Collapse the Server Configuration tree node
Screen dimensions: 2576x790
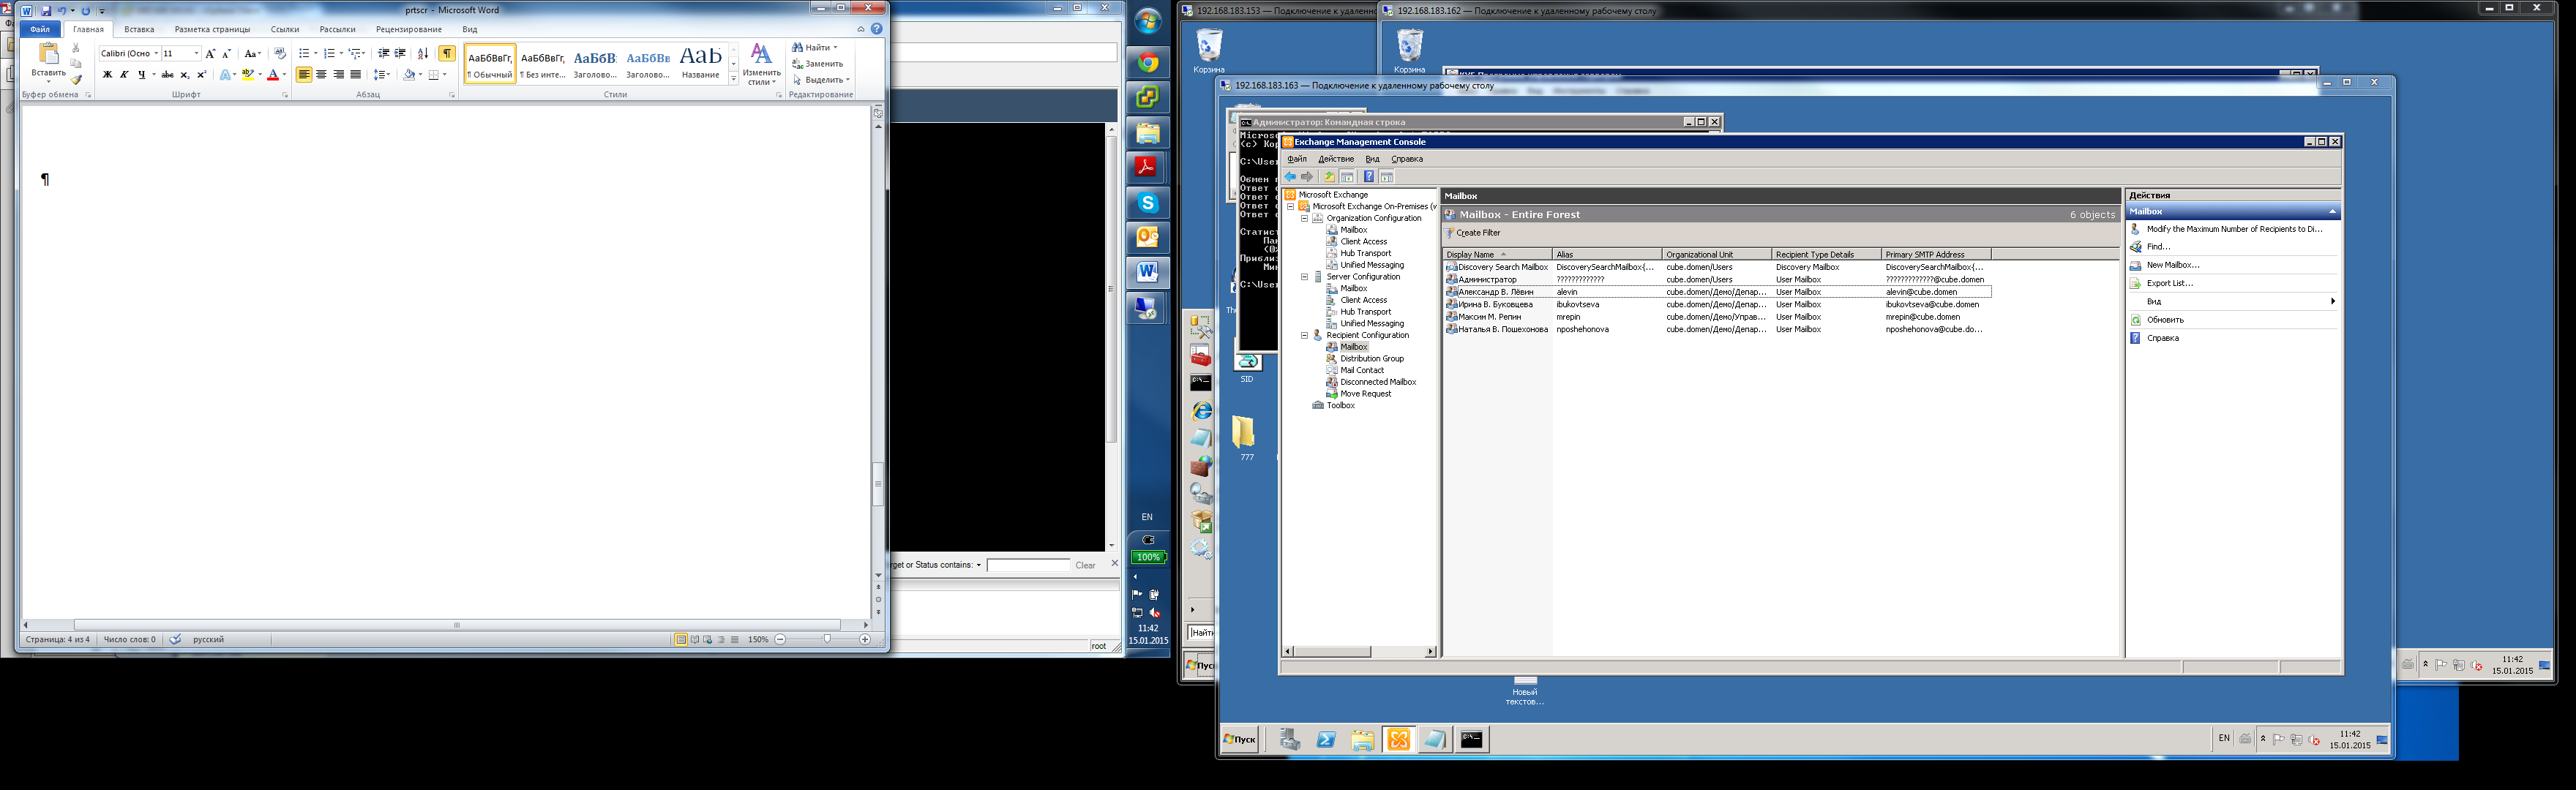[1304, 277]
